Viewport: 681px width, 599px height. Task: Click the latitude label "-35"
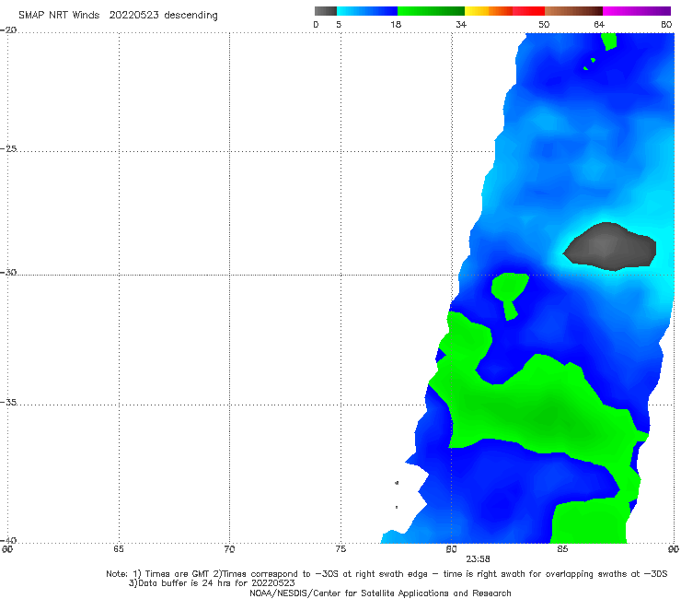point(9,402)
